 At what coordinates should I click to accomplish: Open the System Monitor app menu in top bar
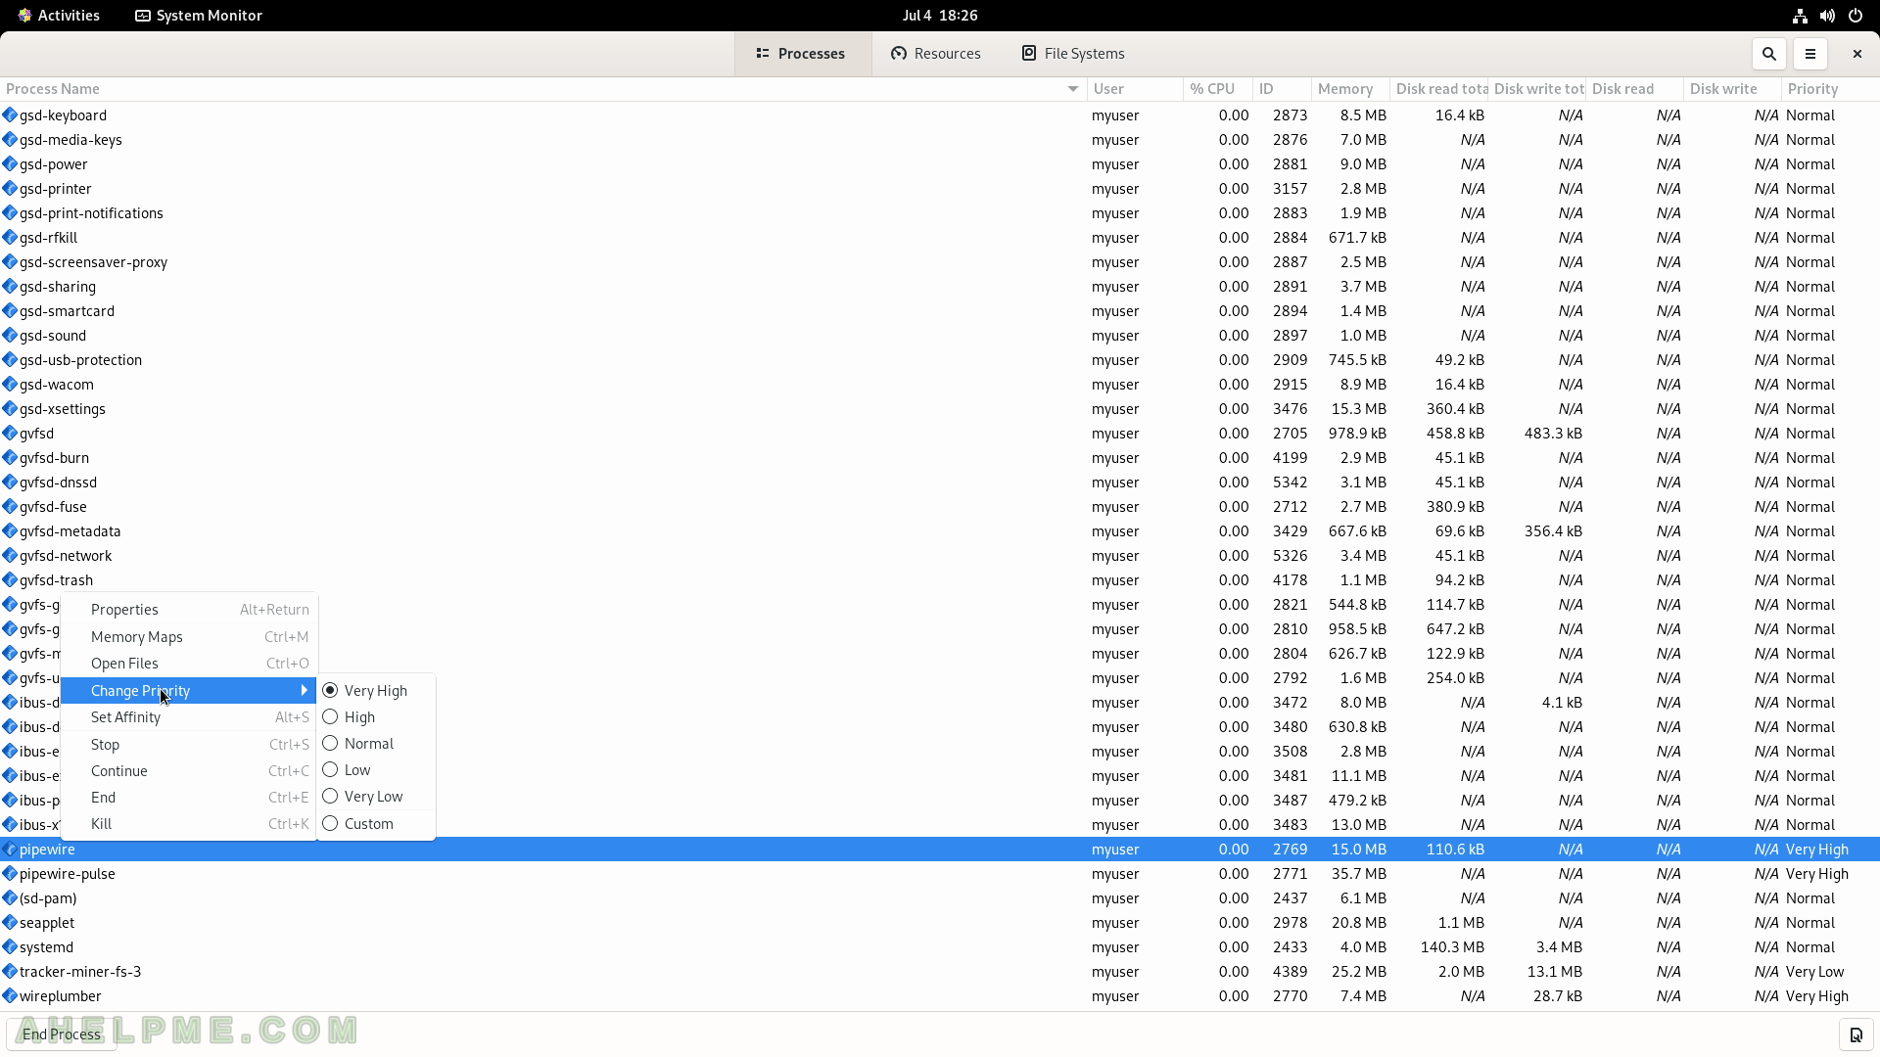199,16
